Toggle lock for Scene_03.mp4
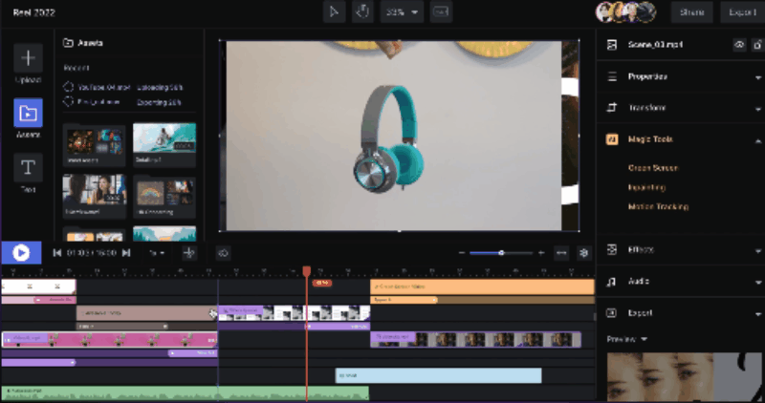Image resolution: width=765 pixels, height=403 pixels. pyautogui.click(x=757, y=45)
